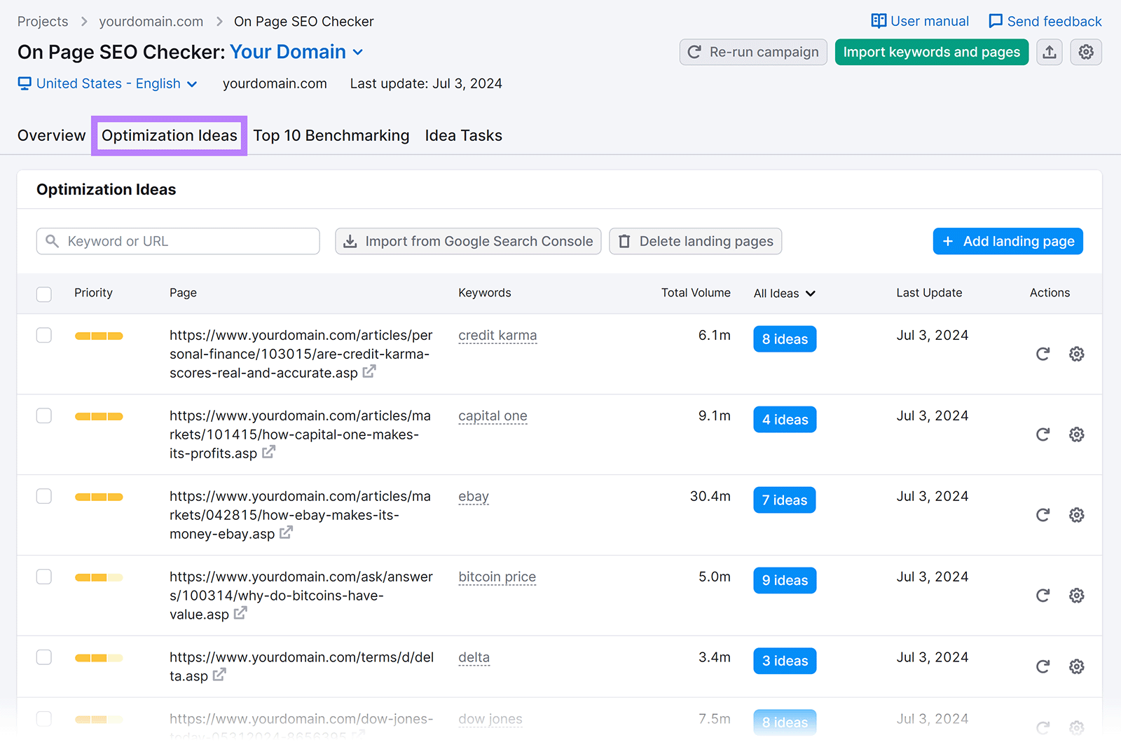Click the refresh icon in the credit karma row
The width and height of the screenshot is (1121, 742).
(x=1043, y=355)
